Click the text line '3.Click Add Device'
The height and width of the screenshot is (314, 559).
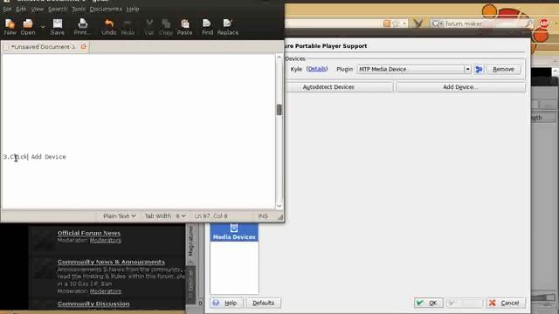[35, 157]
